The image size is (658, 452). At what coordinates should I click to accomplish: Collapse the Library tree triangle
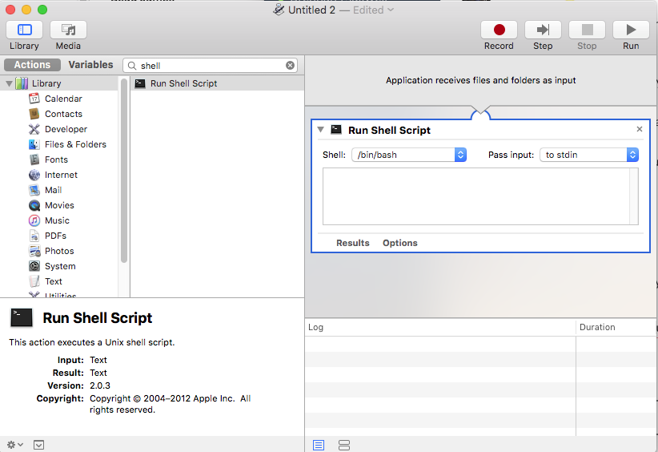(9, 83)
